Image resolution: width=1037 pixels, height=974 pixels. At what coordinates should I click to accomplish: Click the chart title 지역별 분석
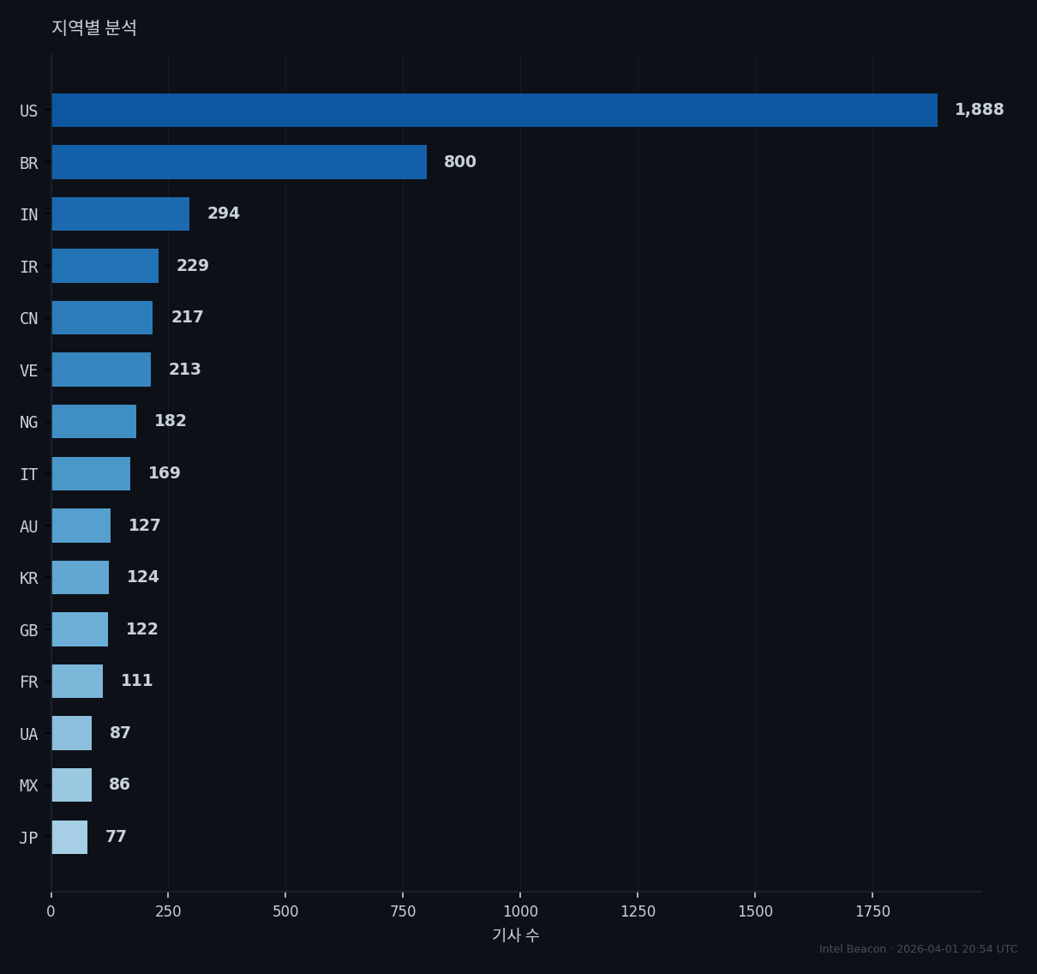click(94, 27)
